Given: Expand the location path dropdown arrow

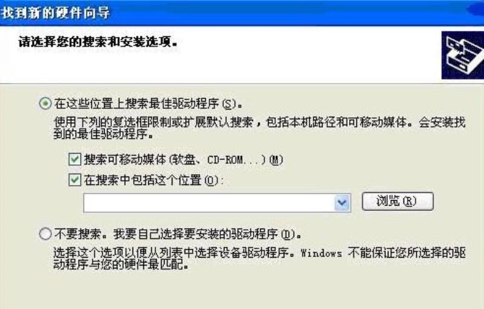Looking at the screenshot, I should point(342,203).
